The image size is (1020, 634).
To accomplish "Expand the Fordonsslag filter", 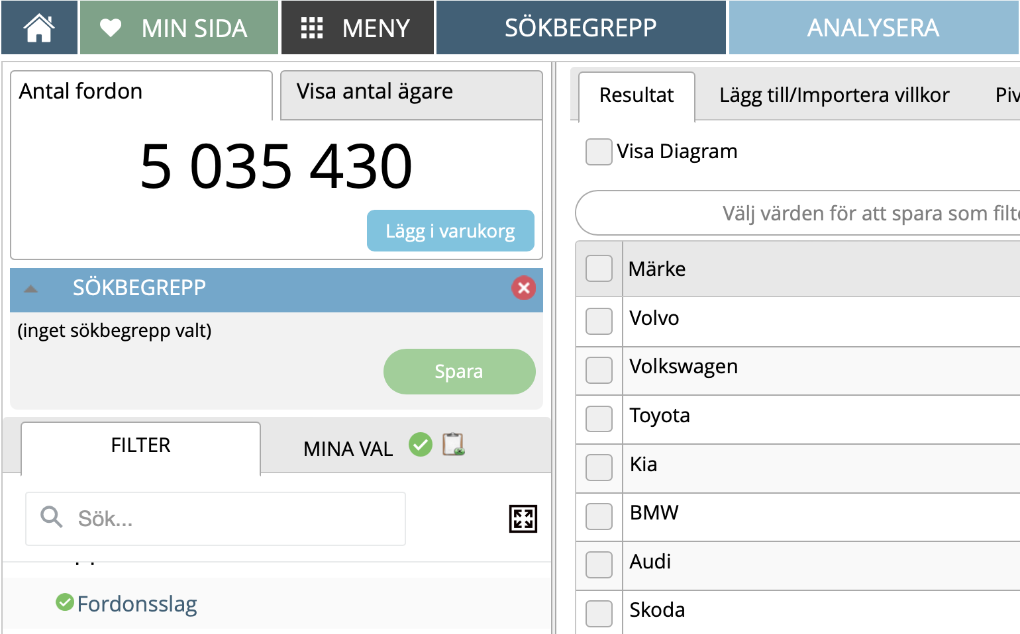I will 137,604.
